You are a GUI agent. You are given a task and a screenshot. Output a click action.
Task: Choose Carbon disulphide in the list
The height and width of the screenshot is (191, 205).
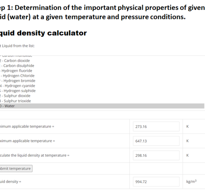(x=102, y=66)
